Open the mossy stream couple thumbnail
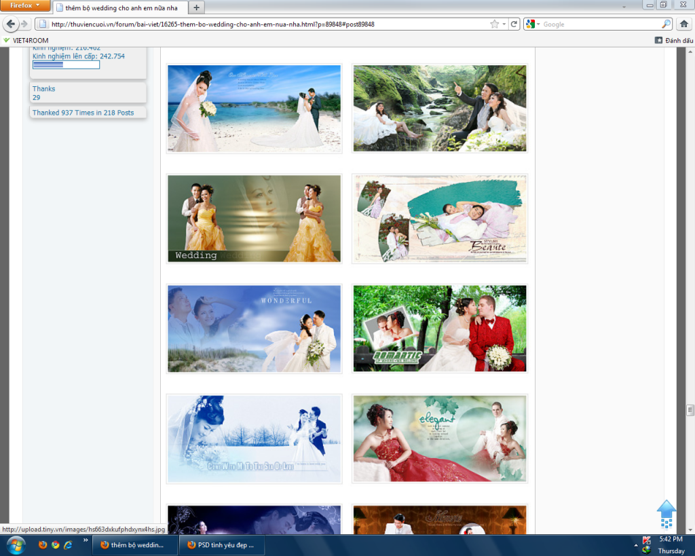The width and height of the screenshot is (695, 556). [x=440, y=109]
